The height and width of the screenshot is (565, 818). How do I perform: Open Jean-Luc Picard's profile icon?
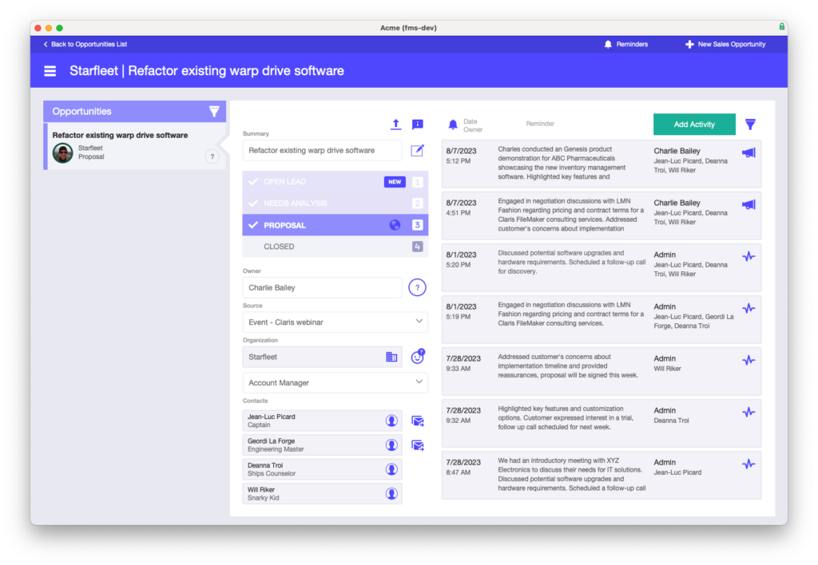click(391, 421)
